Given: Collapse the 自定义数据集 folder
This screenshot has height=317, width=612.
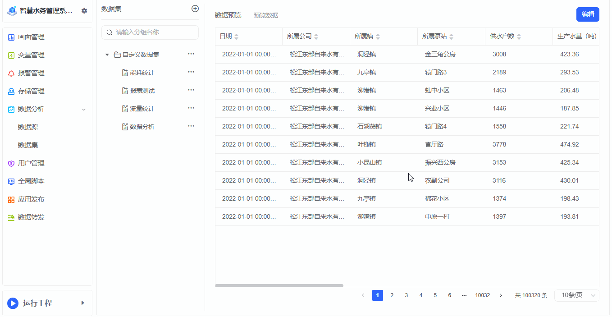Looking at the screenshot, I should coord(107,54).
